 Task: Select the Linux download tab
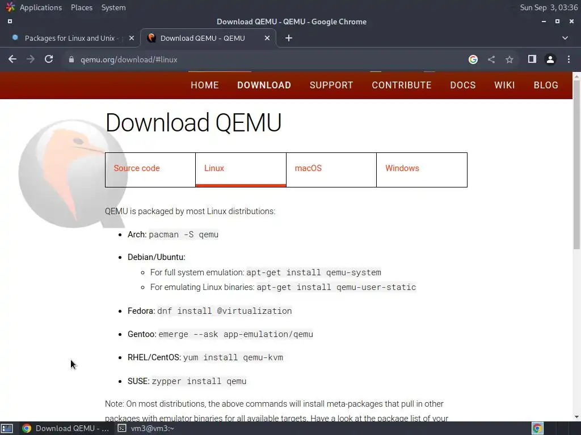241,170
